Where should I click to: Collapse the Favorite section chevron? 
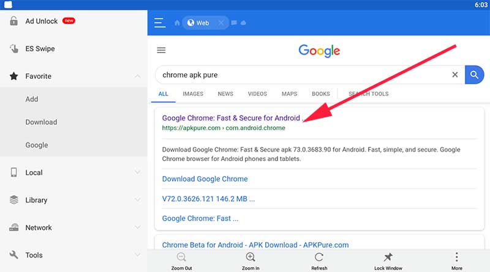coord(137,76)
